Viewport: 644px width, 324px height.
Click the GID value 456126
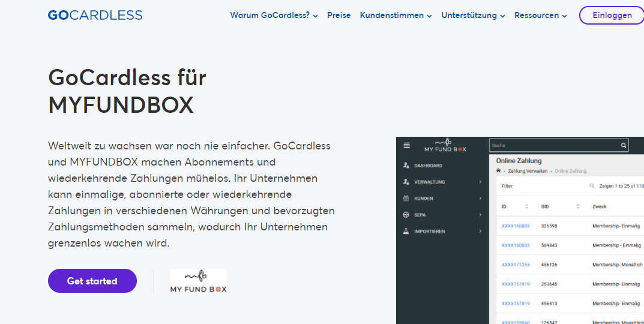pos(549,265)
